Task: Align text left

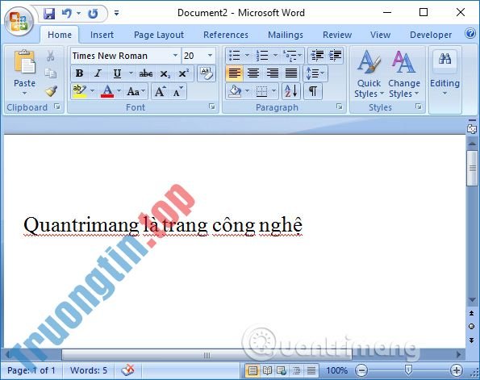Action: pos(235,73)
